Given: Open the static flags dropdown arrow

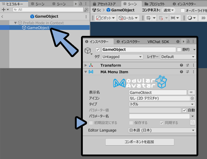Looking at the screenshot, I should click(194, 50).
